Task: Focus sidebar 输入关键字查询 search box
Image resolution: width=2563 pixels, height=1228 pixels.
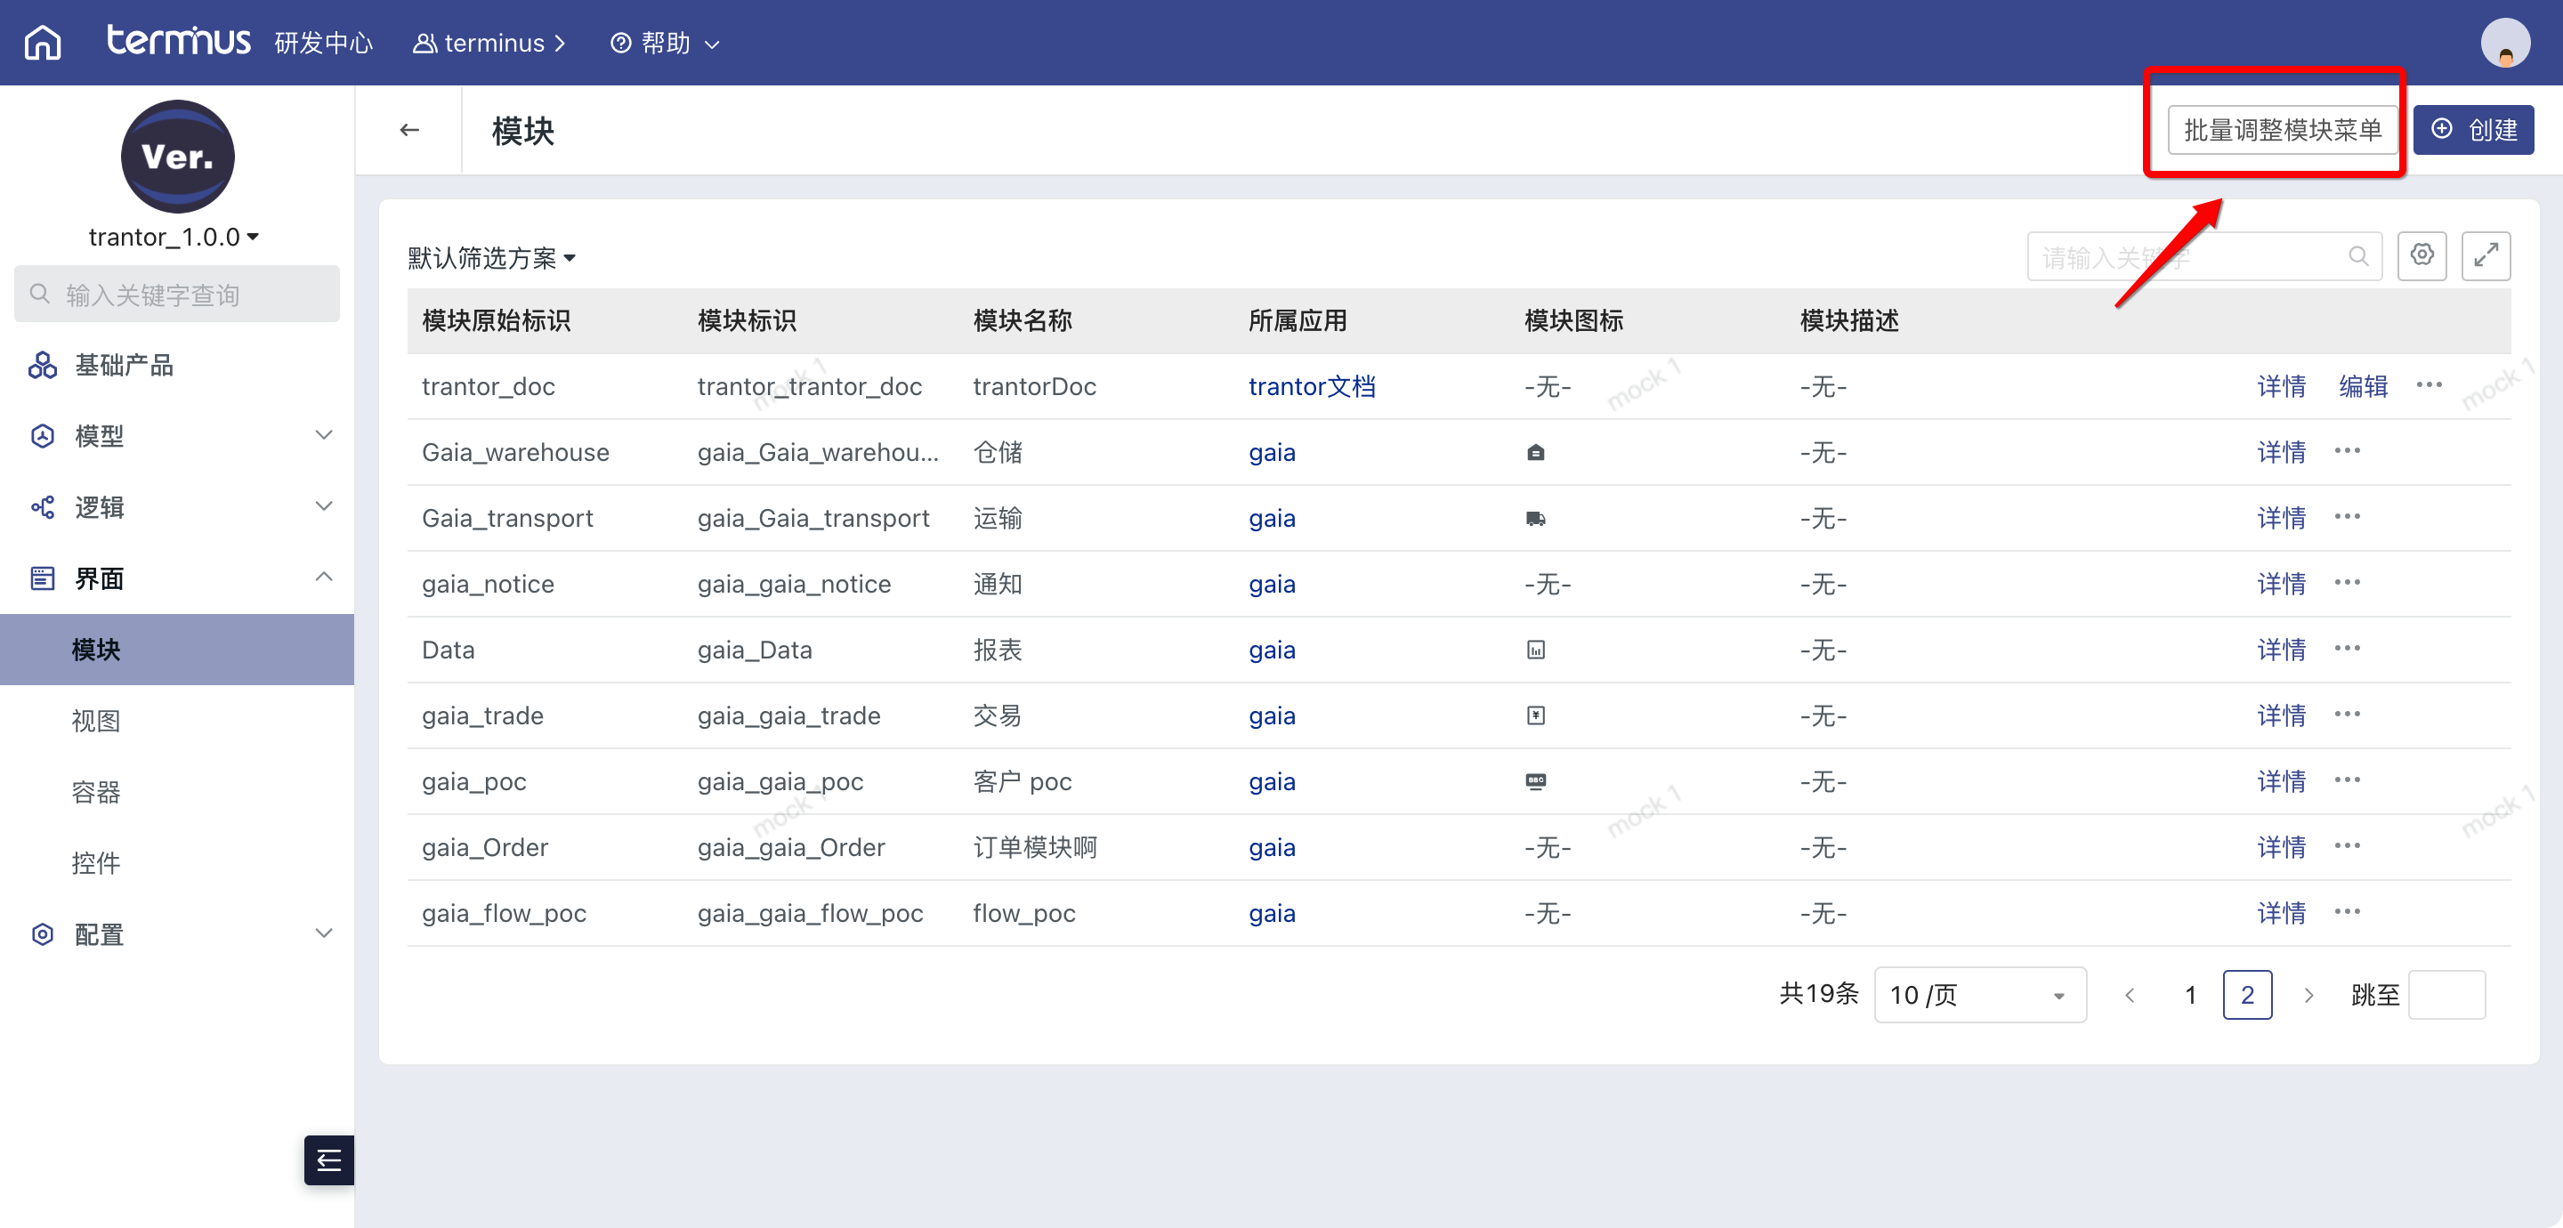Action: coord(177,294)
